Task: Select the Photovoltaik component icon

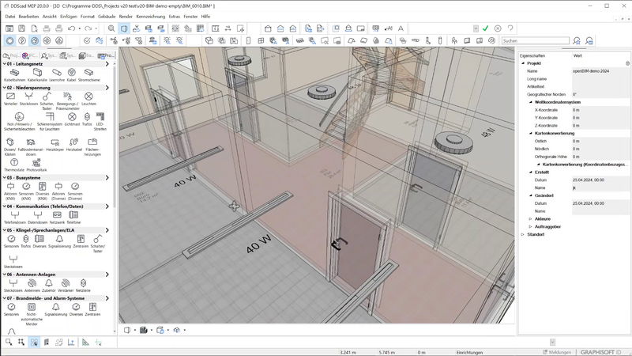Action: click(x=36, y=163)
